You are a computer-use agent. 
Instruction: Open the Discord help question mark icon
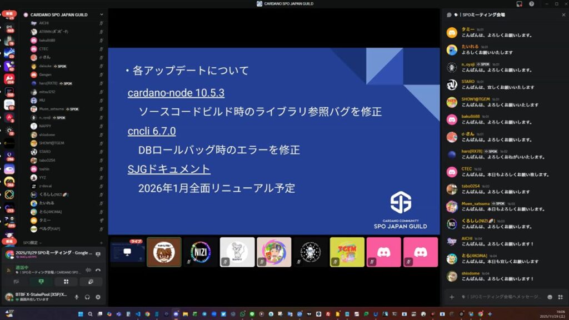[x=531, y=3]
